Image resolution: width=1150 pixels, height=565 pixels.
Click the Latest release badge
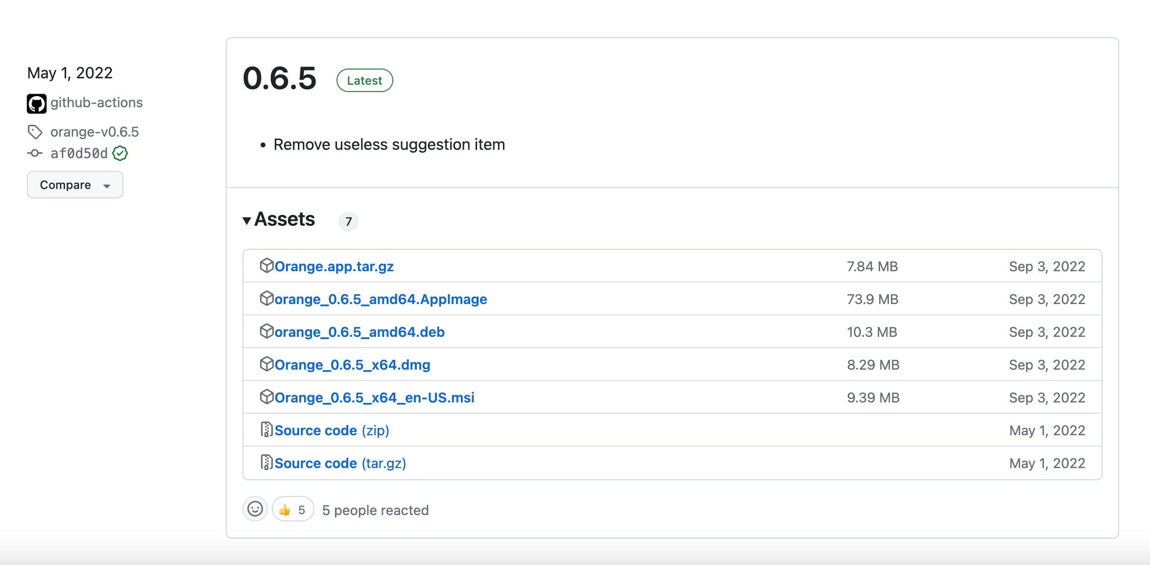point(364,80)
